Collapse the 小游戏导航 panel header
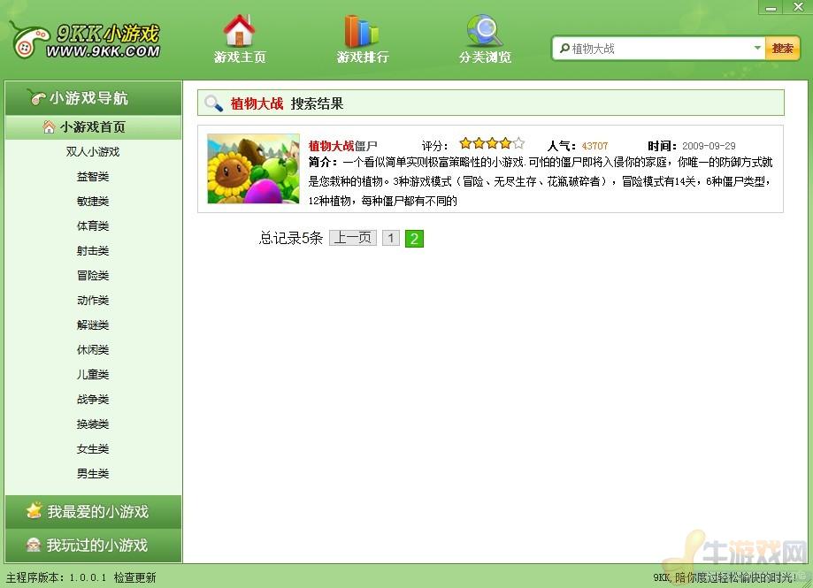This screenshot has width=813, height=588. pyautogui.click(x=93, y=97)
